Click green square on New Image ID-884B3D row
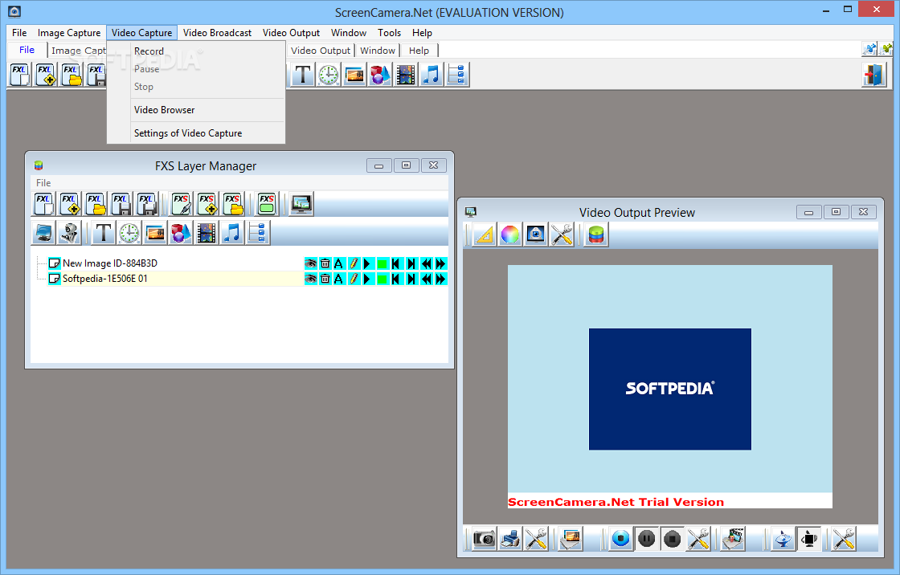 (382, 263)
